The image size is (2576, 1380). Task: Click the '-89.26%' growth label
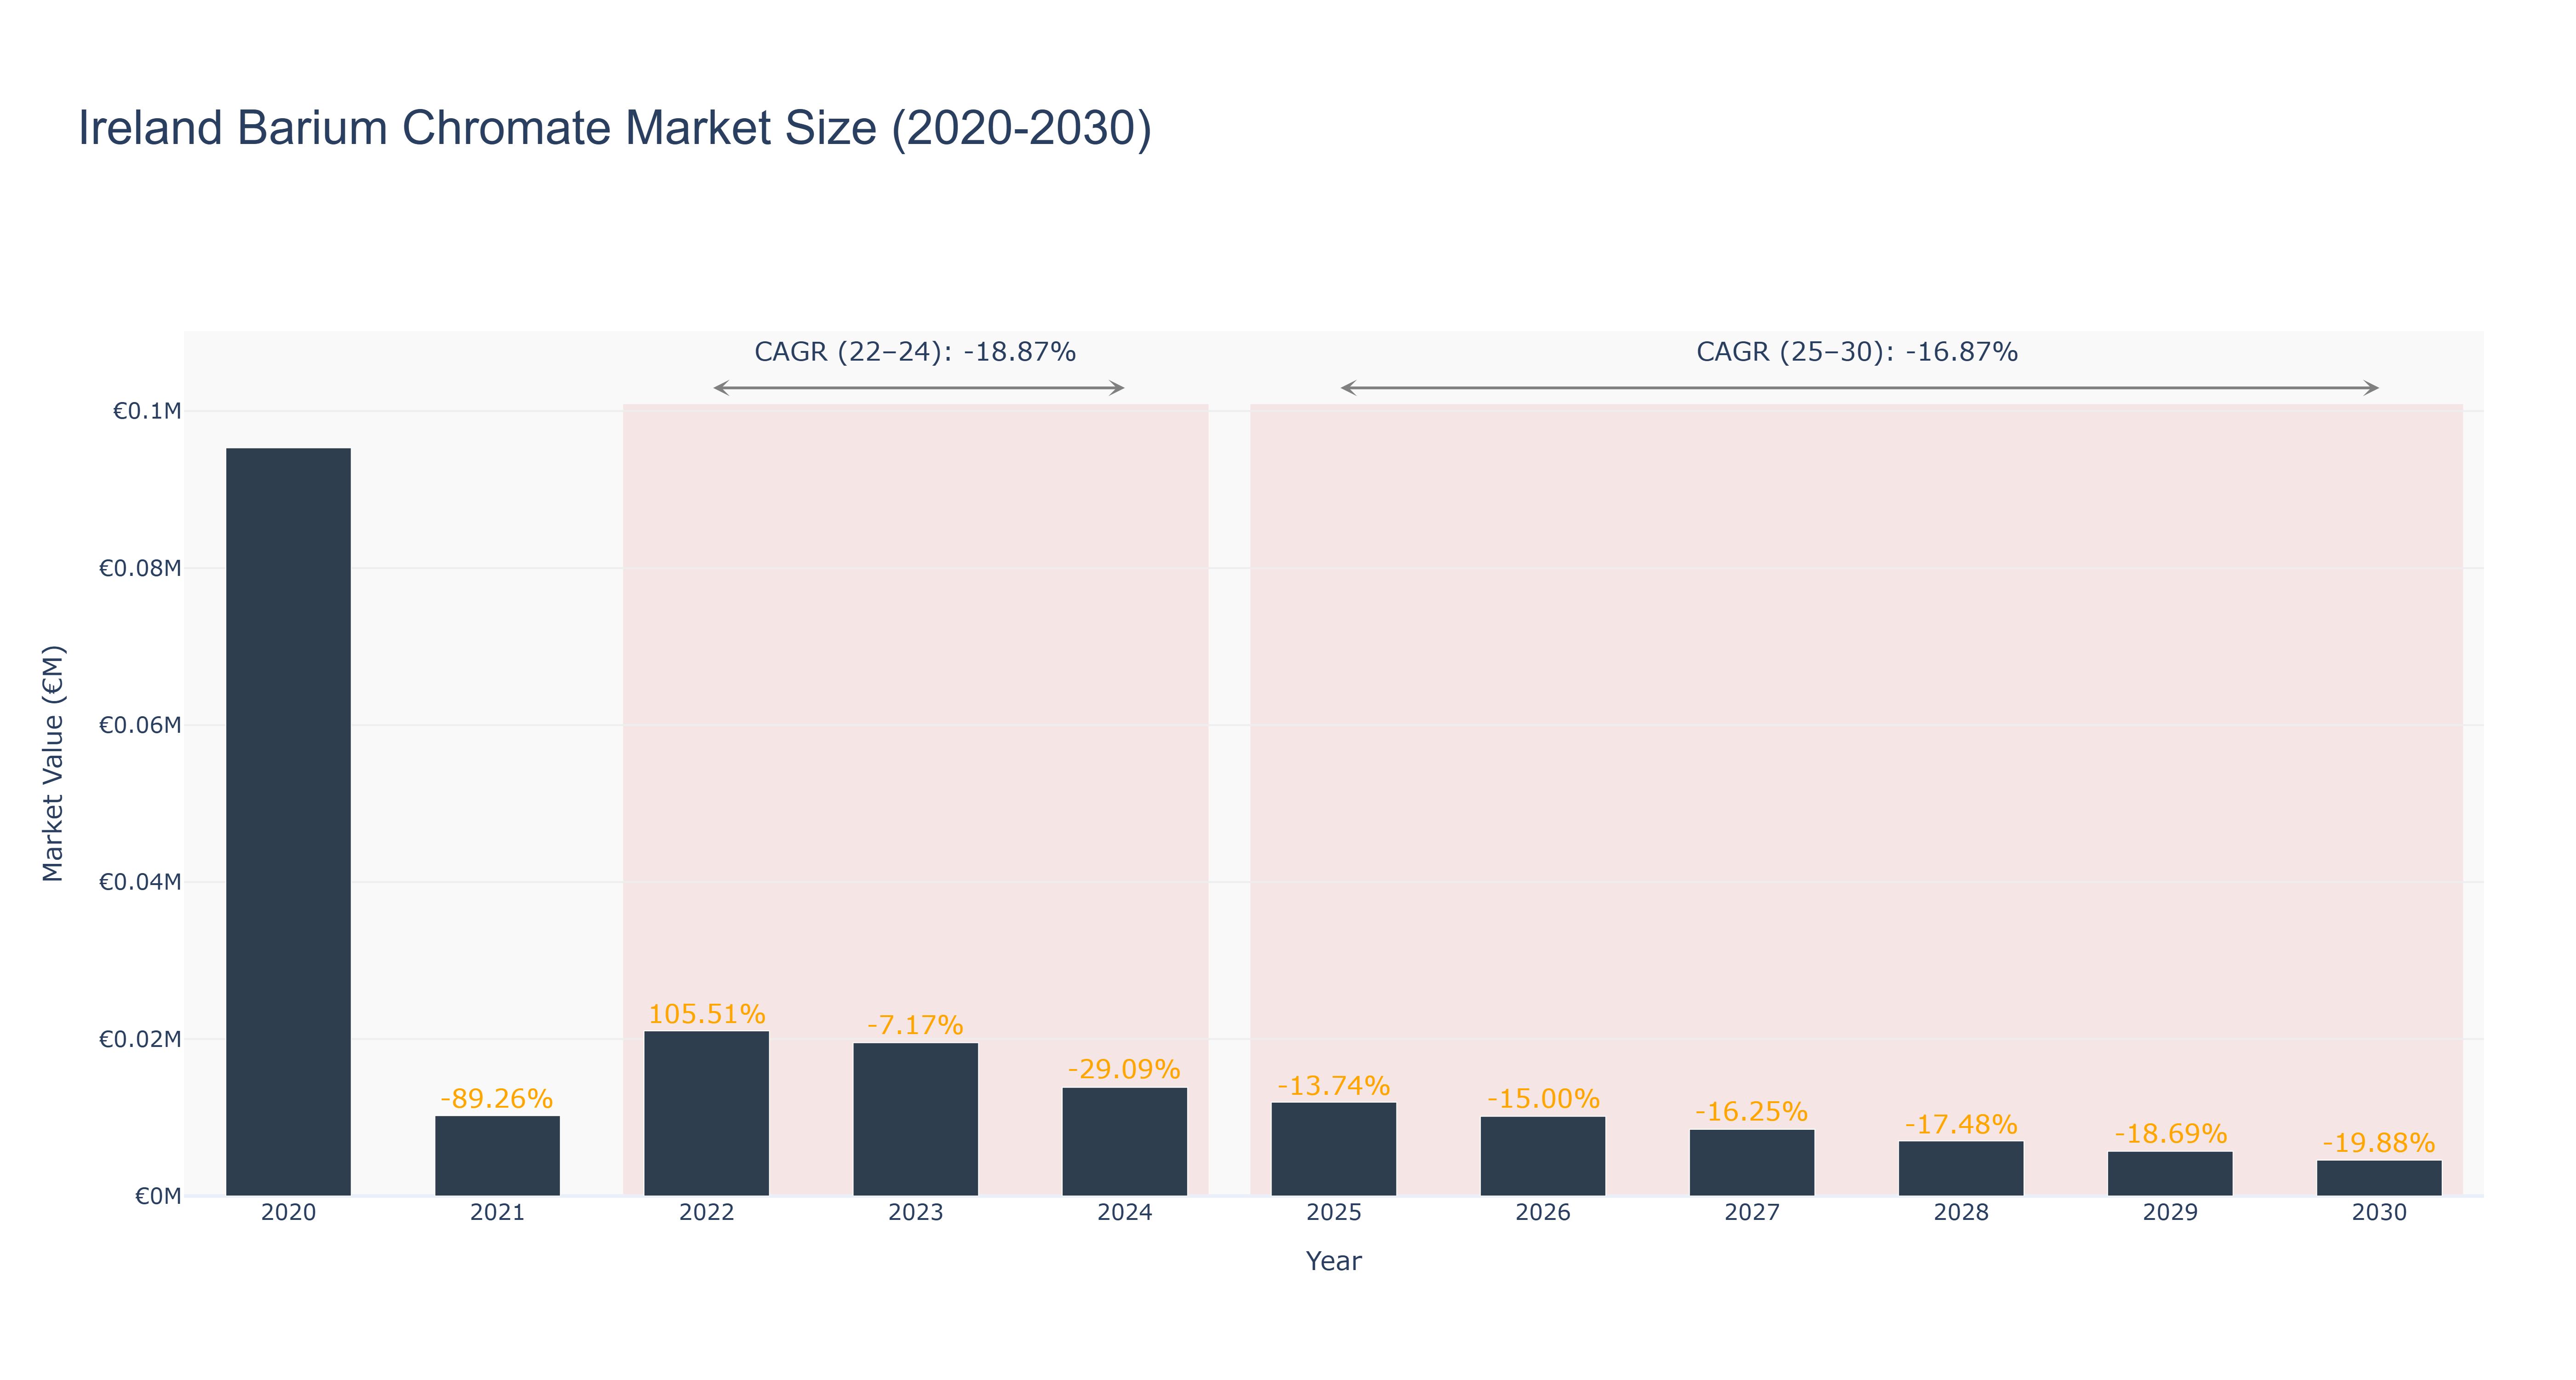[x=497, y=1098]
